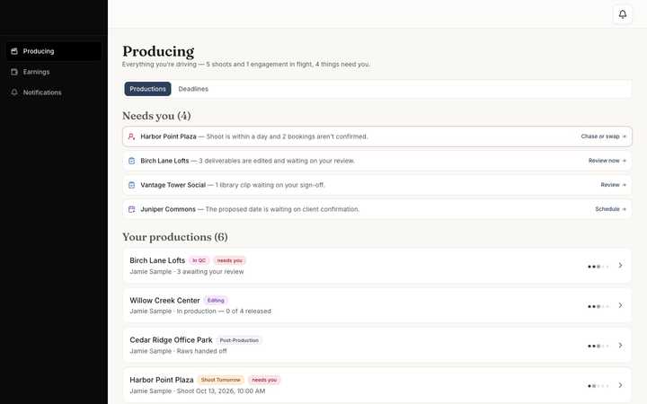Click Harbor Point Plaza progress dots
Viewport: 647px width, 404px height.
[x=598, y=386]
